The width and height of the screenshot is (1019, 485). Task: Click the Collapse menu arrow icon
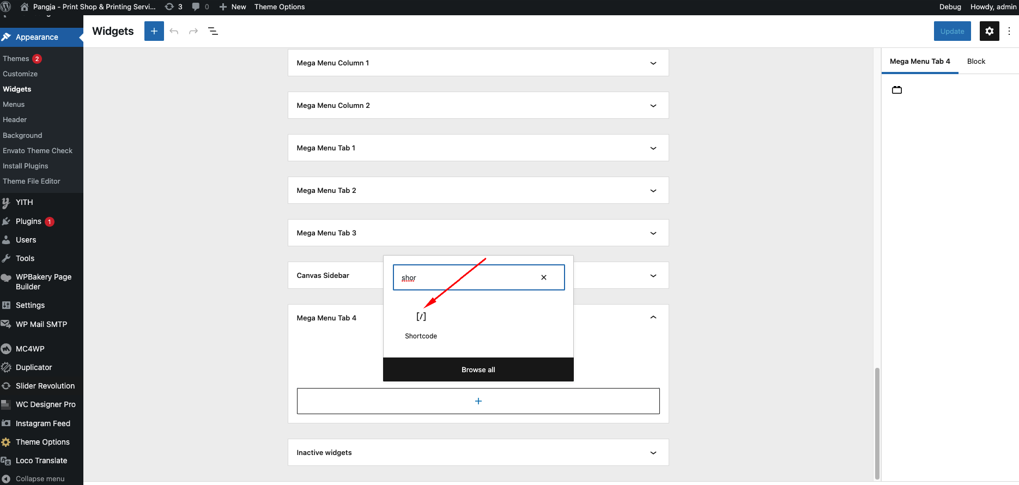[x=6, y=479]
